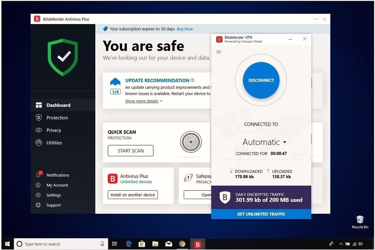Open the Support section

click(54, 205)
